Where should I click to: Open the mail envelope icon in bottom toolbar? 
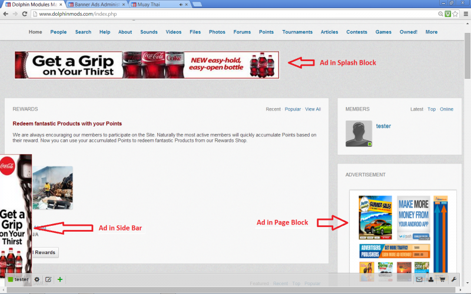point(419,279)
